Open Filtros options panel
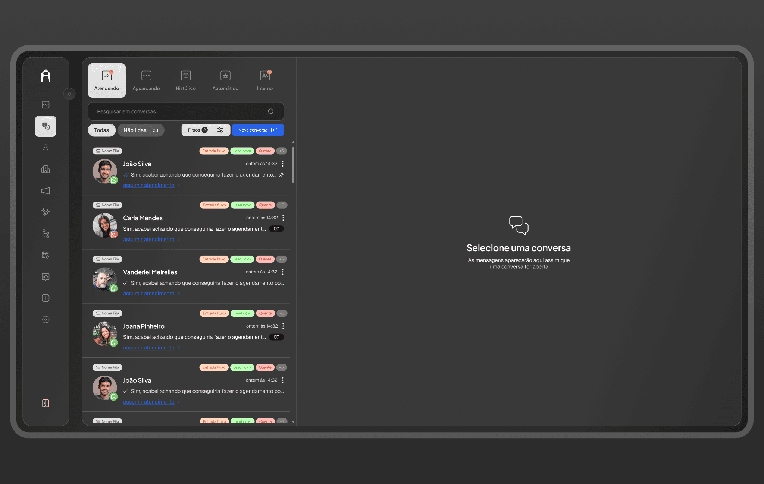Viewport: 764px width, 484px height. point(206,130)
